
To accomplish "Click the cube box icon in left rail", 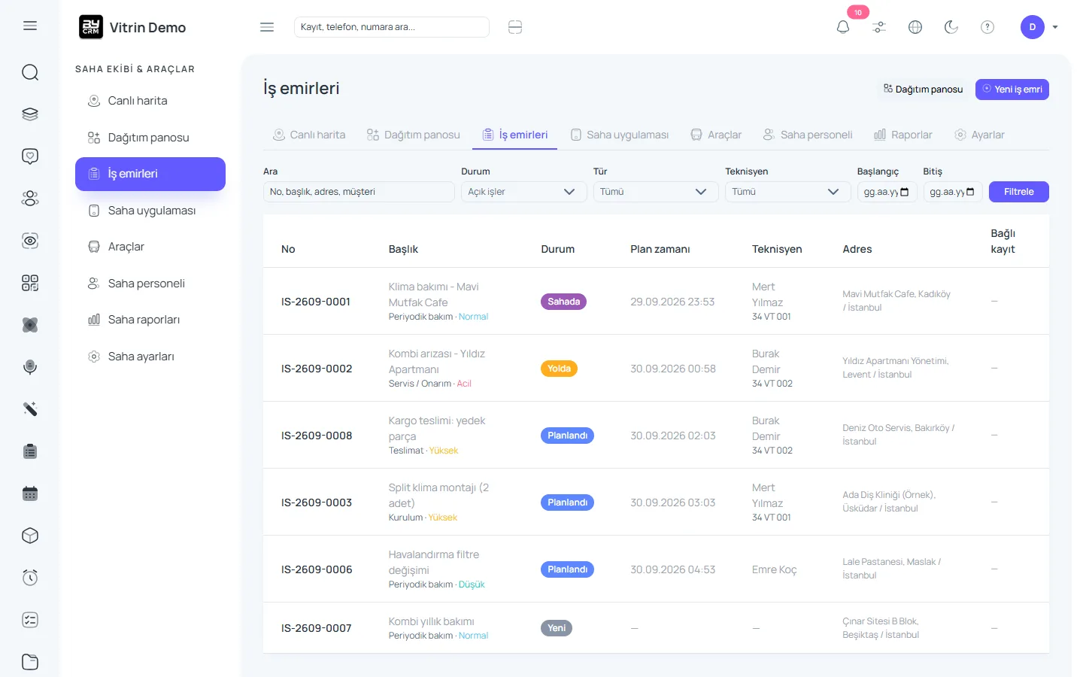I will coord(30,536).
